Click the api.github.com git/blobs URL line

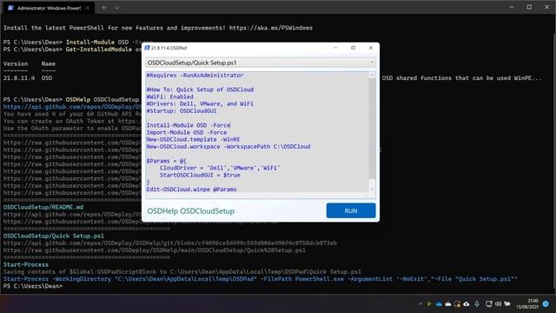pos(170,243)
